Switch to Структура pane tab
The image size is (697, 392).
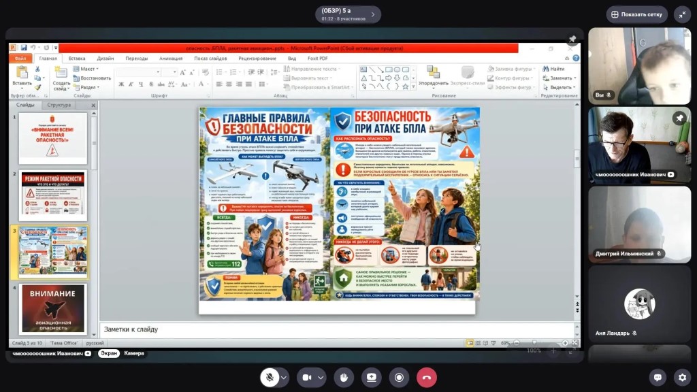tap(59, 105)
